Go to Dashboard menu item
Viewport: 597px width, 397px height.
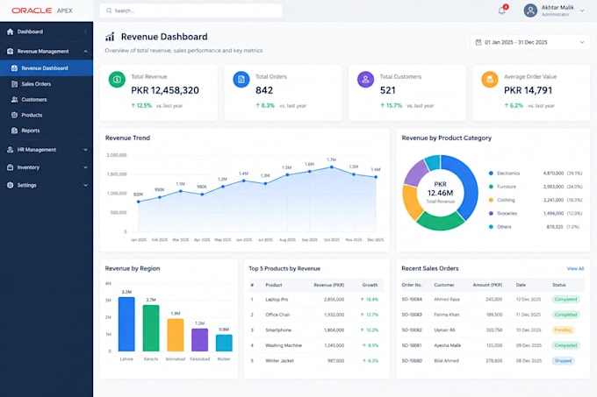click(47, 32)
